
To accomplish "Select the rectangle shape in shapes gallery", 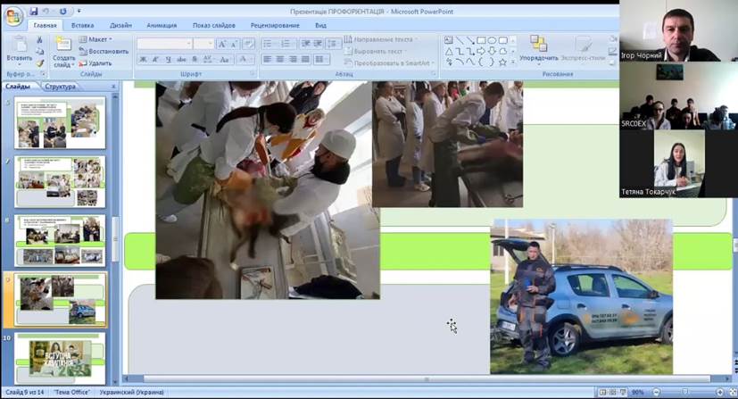I will (x=481, y=40).
